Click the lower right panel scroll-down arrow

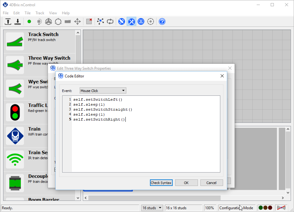288,192
